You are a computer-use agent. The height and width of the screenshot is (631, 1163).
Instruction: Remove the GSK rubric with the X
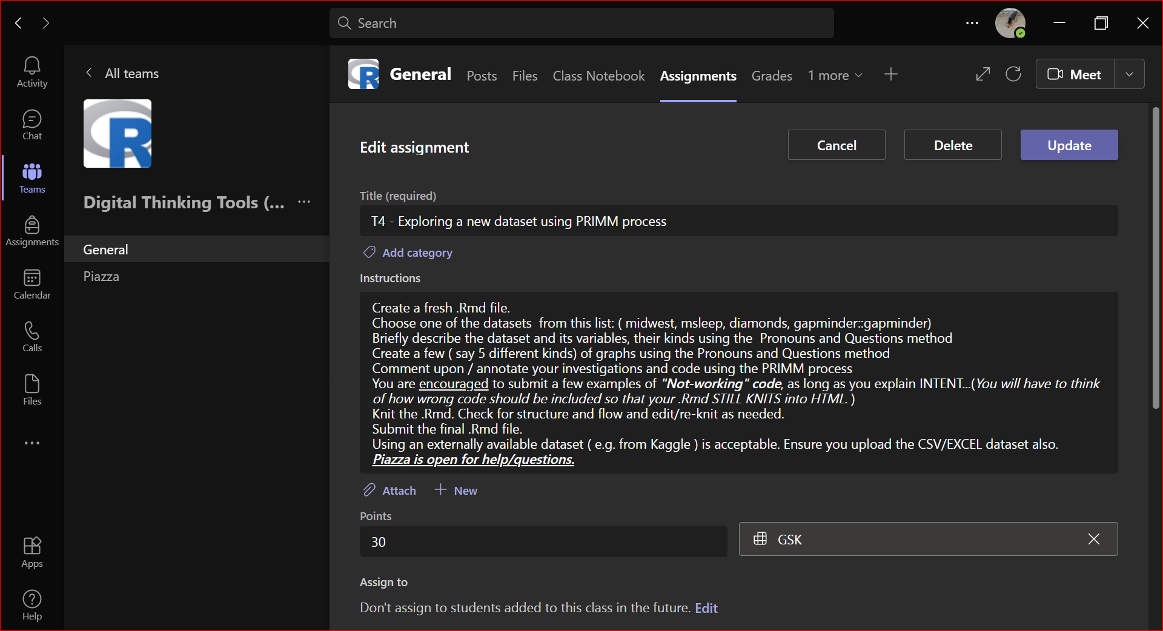(1094, 539)
